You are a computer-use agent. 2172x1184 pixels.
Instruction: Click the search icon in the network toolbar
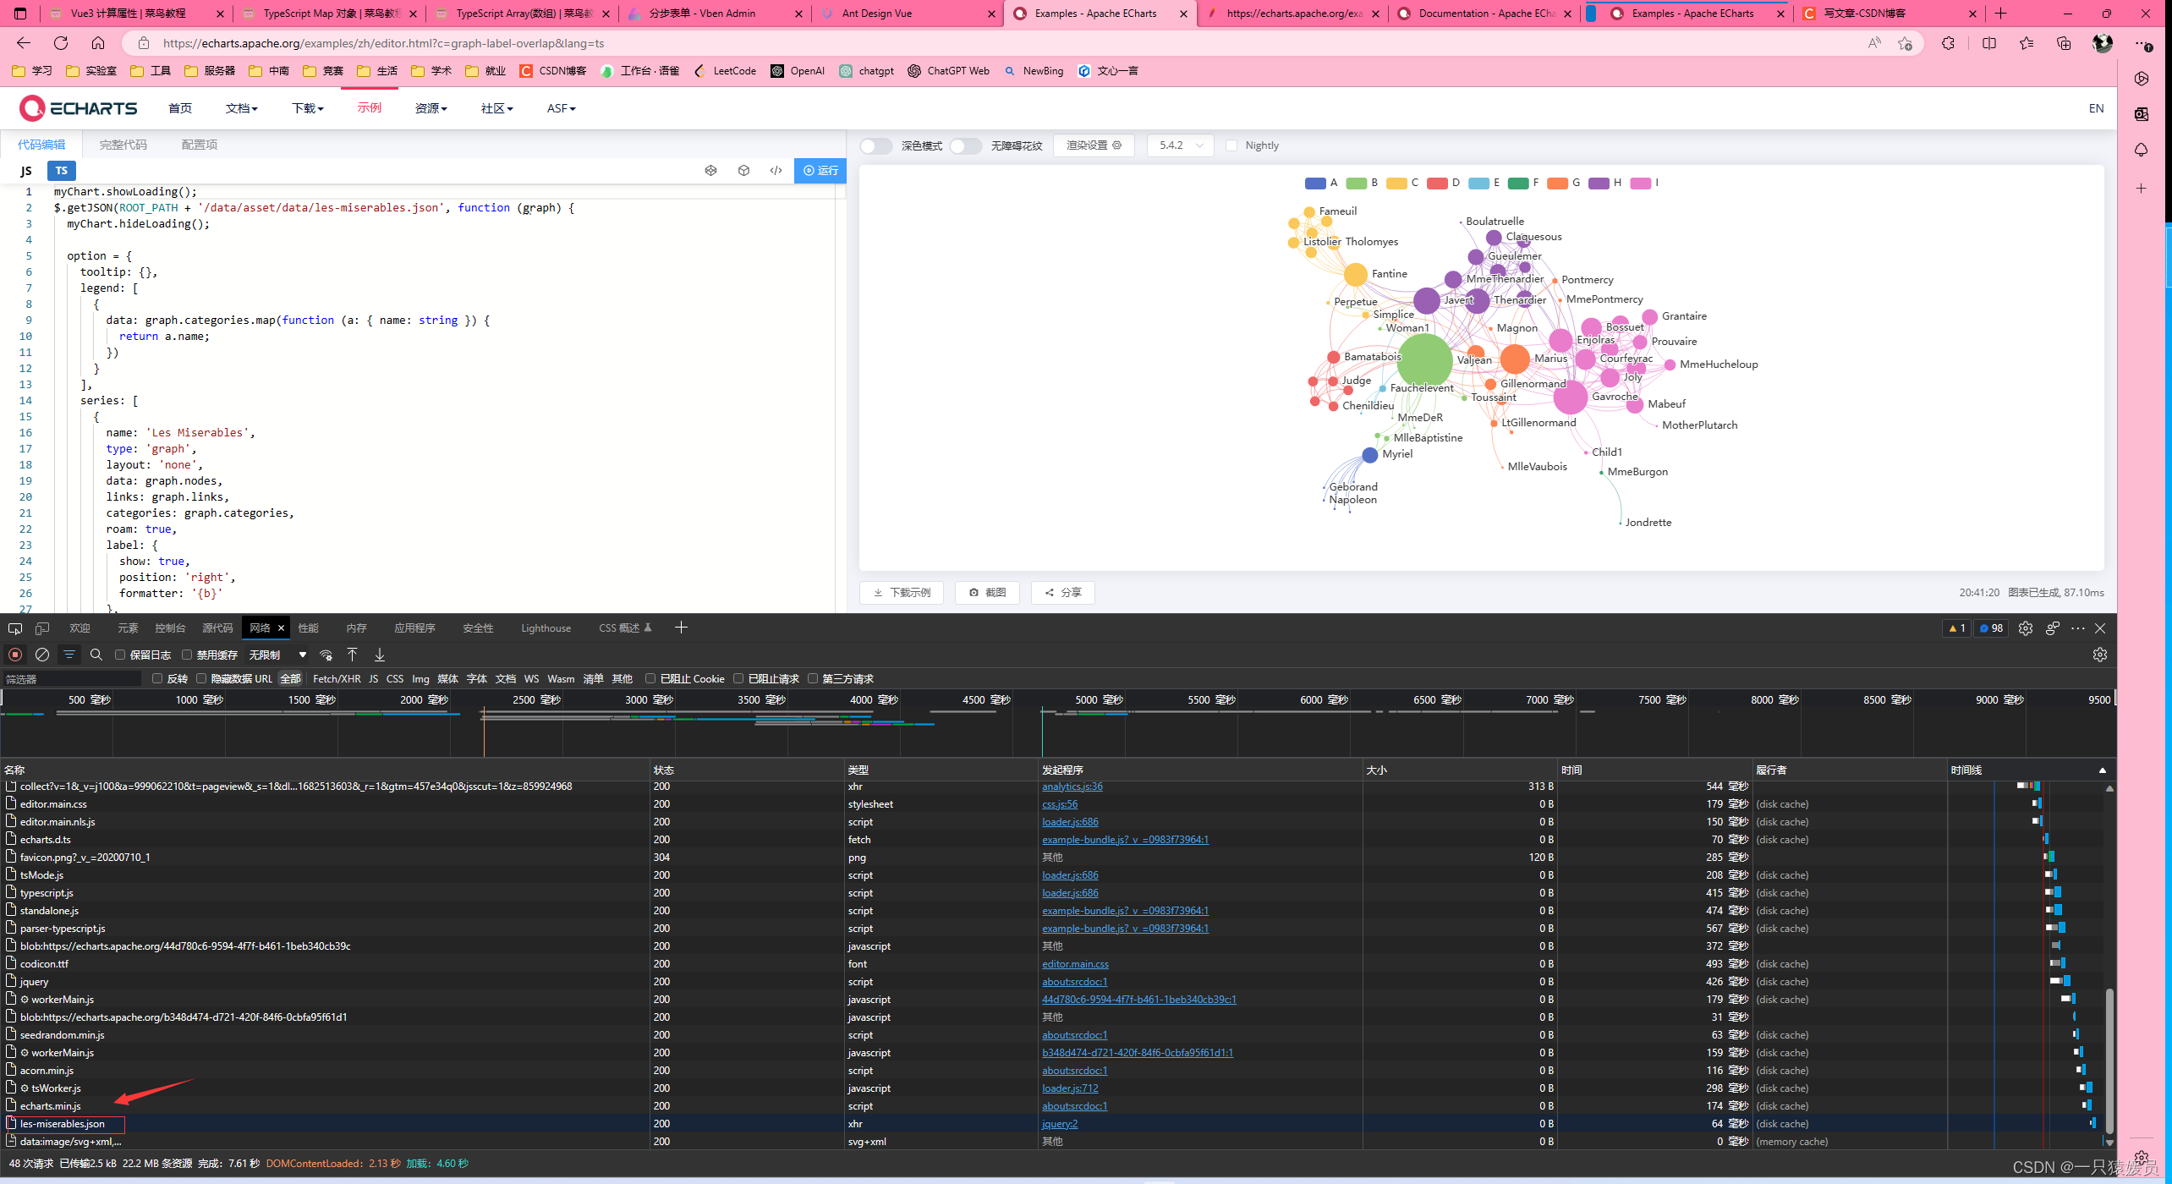[96, 655]
